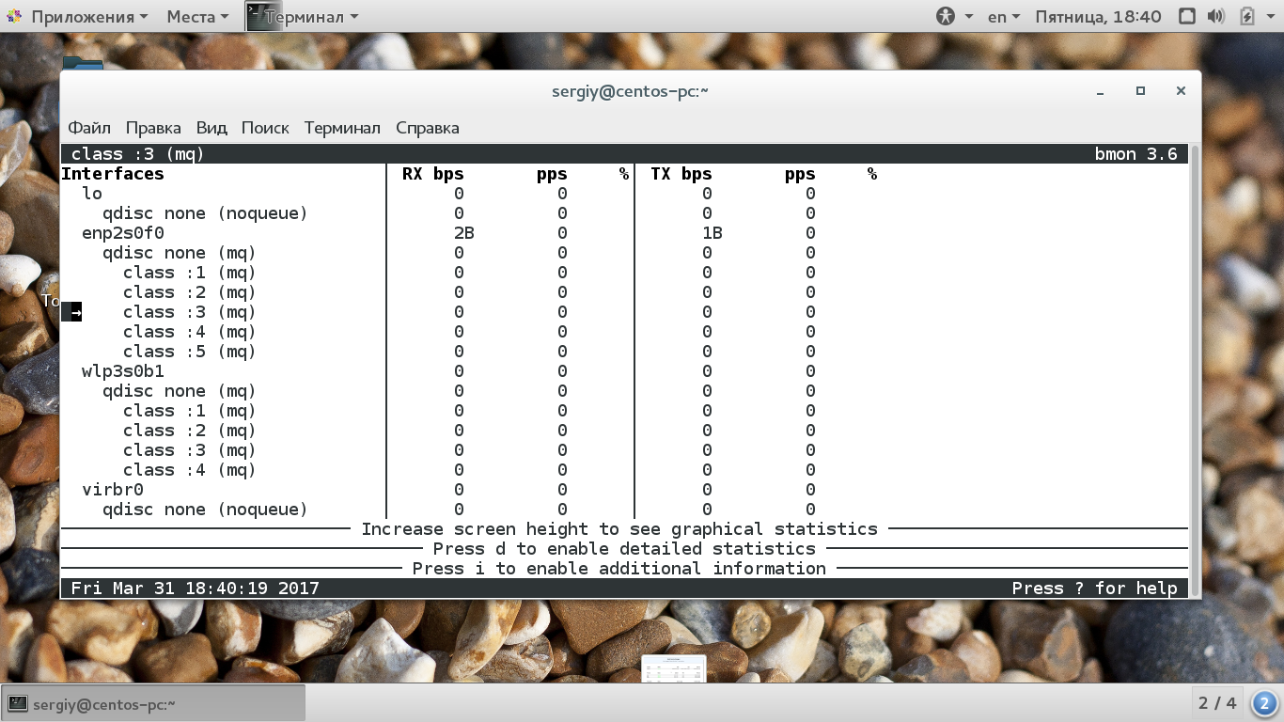Image resolution: width=1284 pixels, height=722 pixels.
Task: Open the Файл menu
Action: 89,128
